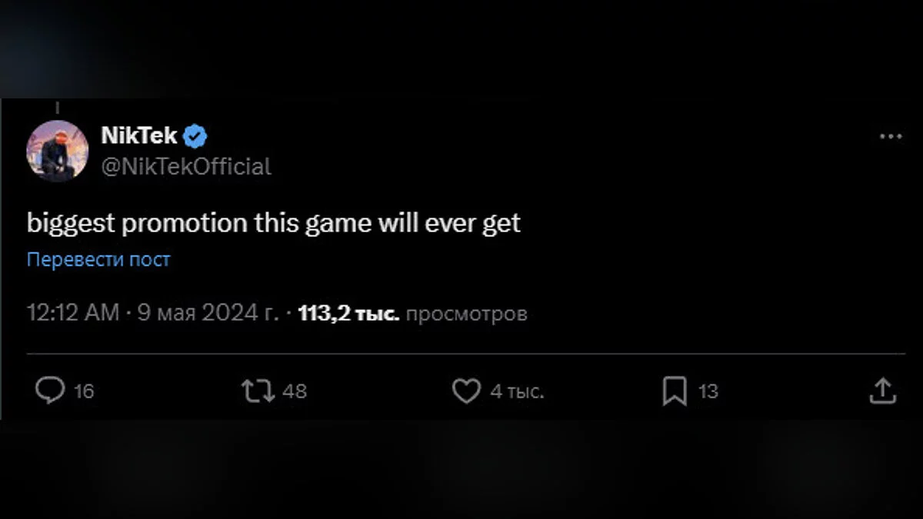The width and height of the screenshot is (923, 519).
Task: Click the reply count 16
Action: (x=84, y=391)
